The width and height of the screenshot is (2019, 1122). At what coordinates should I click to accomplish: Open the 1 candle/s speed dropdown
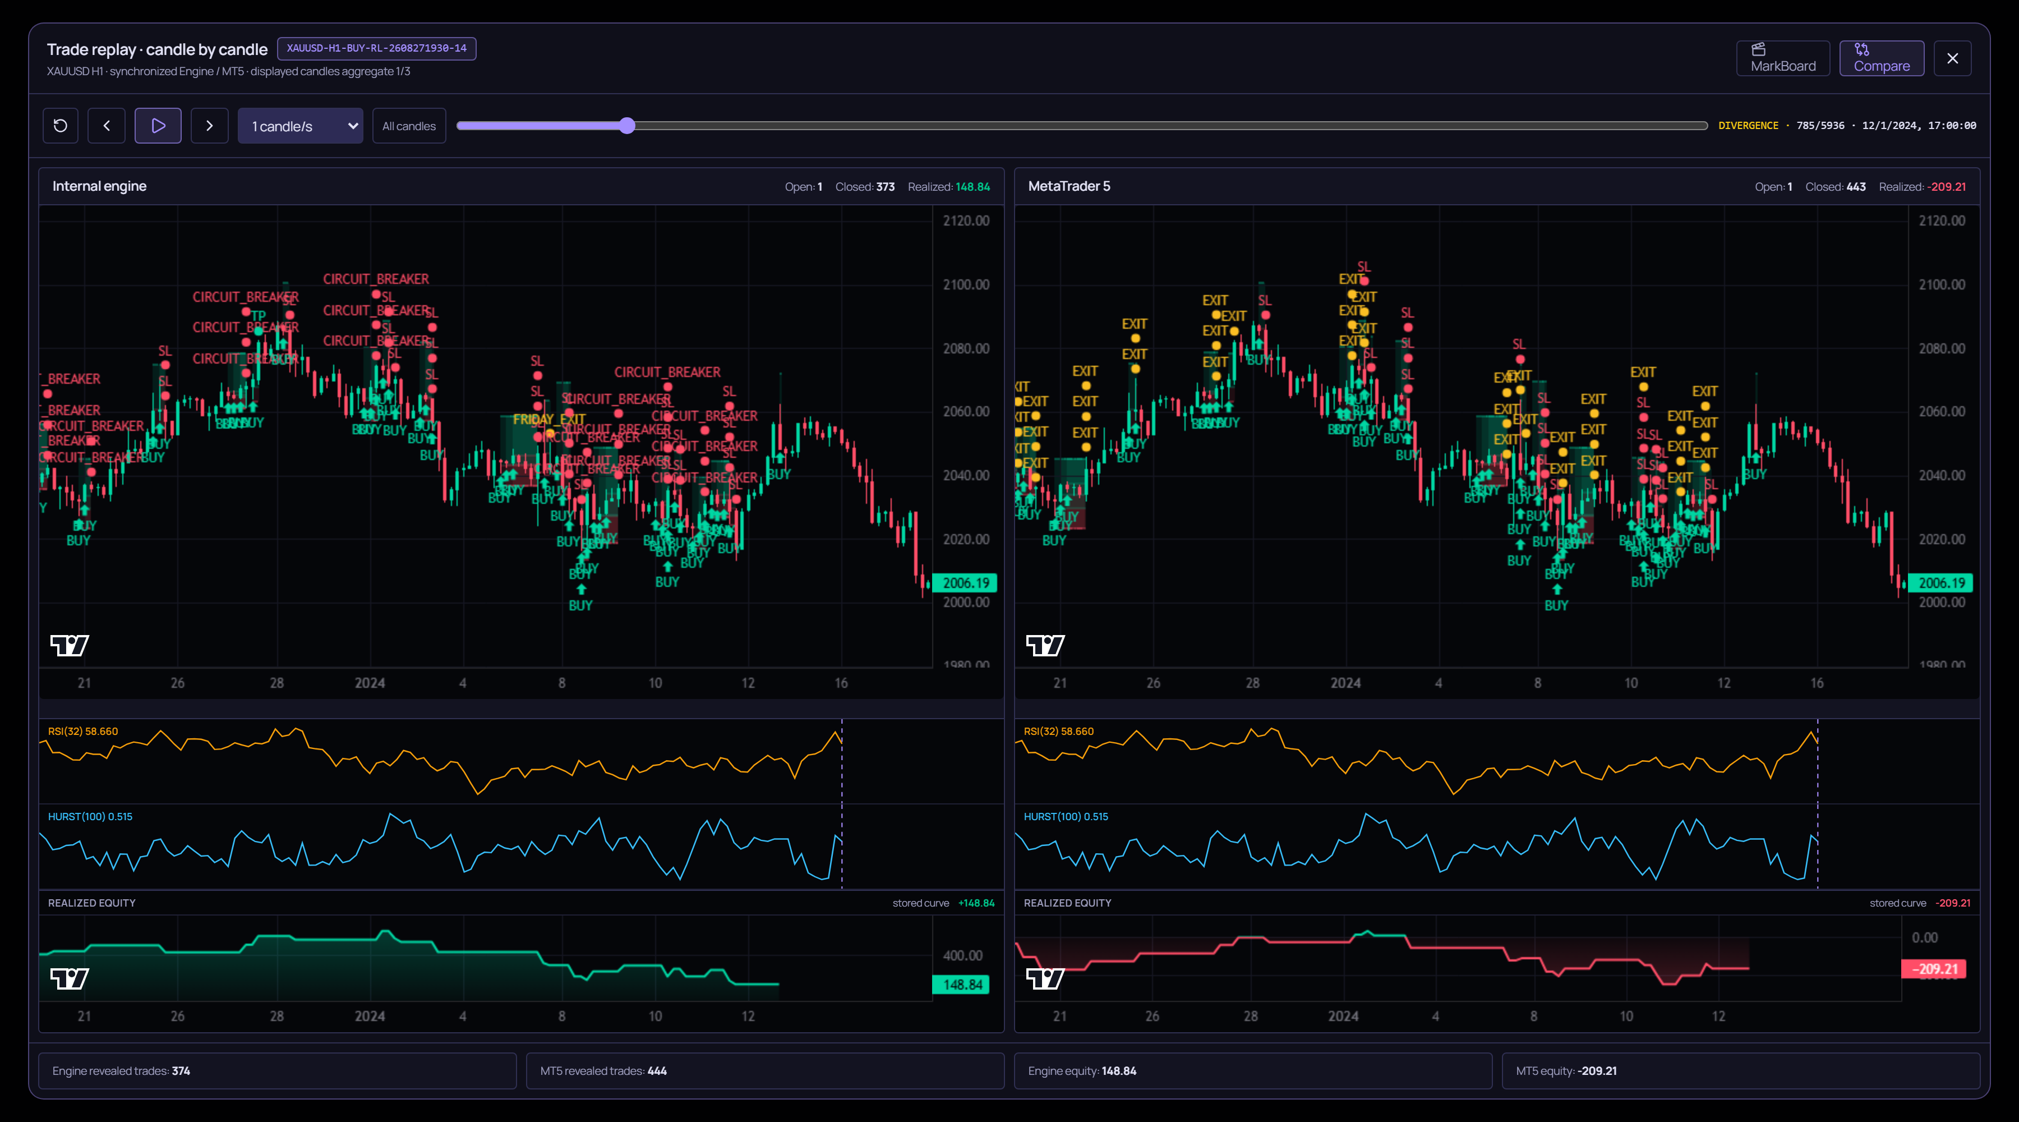coord(300,126)
